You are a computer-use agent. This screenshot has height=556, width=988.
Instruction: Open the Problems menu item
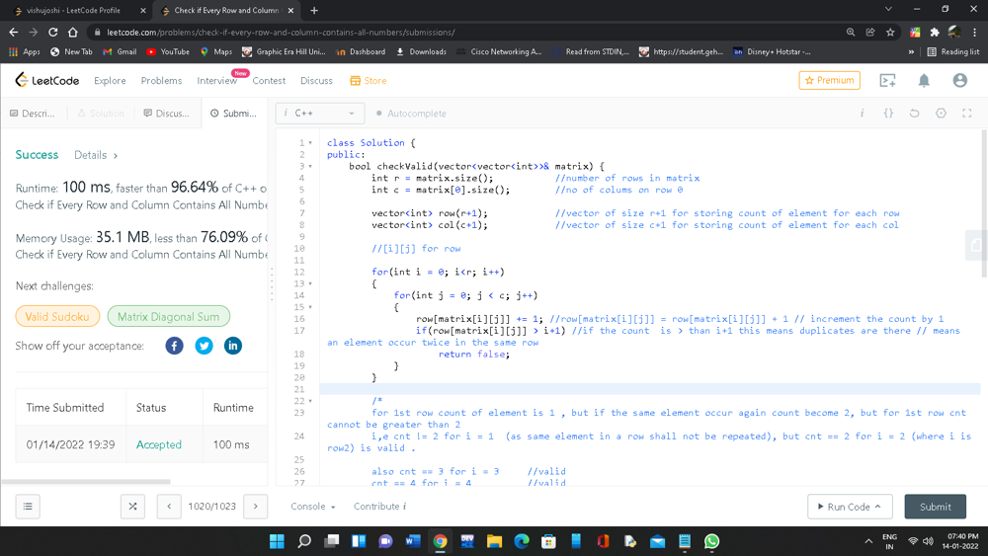[x=161, y=80]
